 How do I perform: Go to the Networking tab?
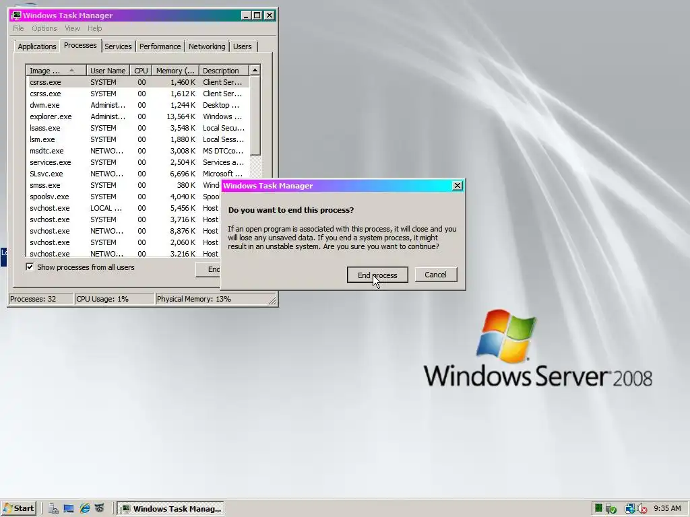pos(207,46)
